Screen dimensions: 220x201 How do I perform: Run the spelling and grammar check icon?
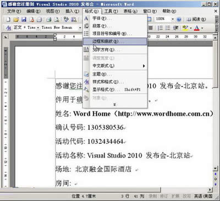[x=66, y=19]
